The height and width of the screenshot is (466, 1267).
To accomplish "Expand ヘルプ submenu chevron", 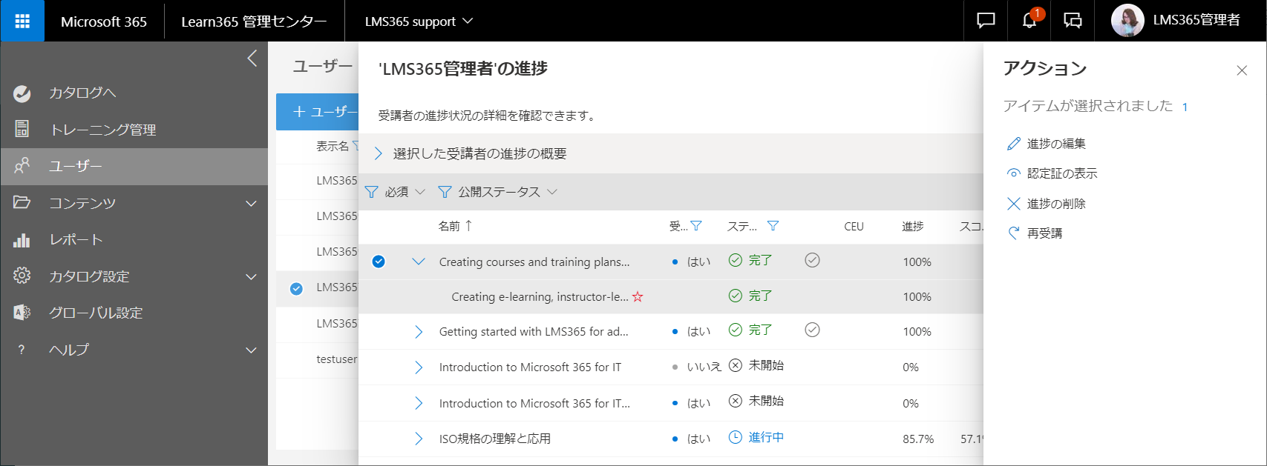I will pos(252,350).
